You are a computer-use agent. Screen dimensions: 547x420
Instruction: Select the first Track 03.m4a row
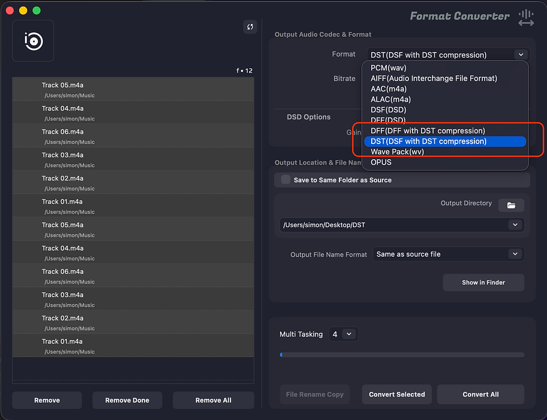[x=133, y=159]
